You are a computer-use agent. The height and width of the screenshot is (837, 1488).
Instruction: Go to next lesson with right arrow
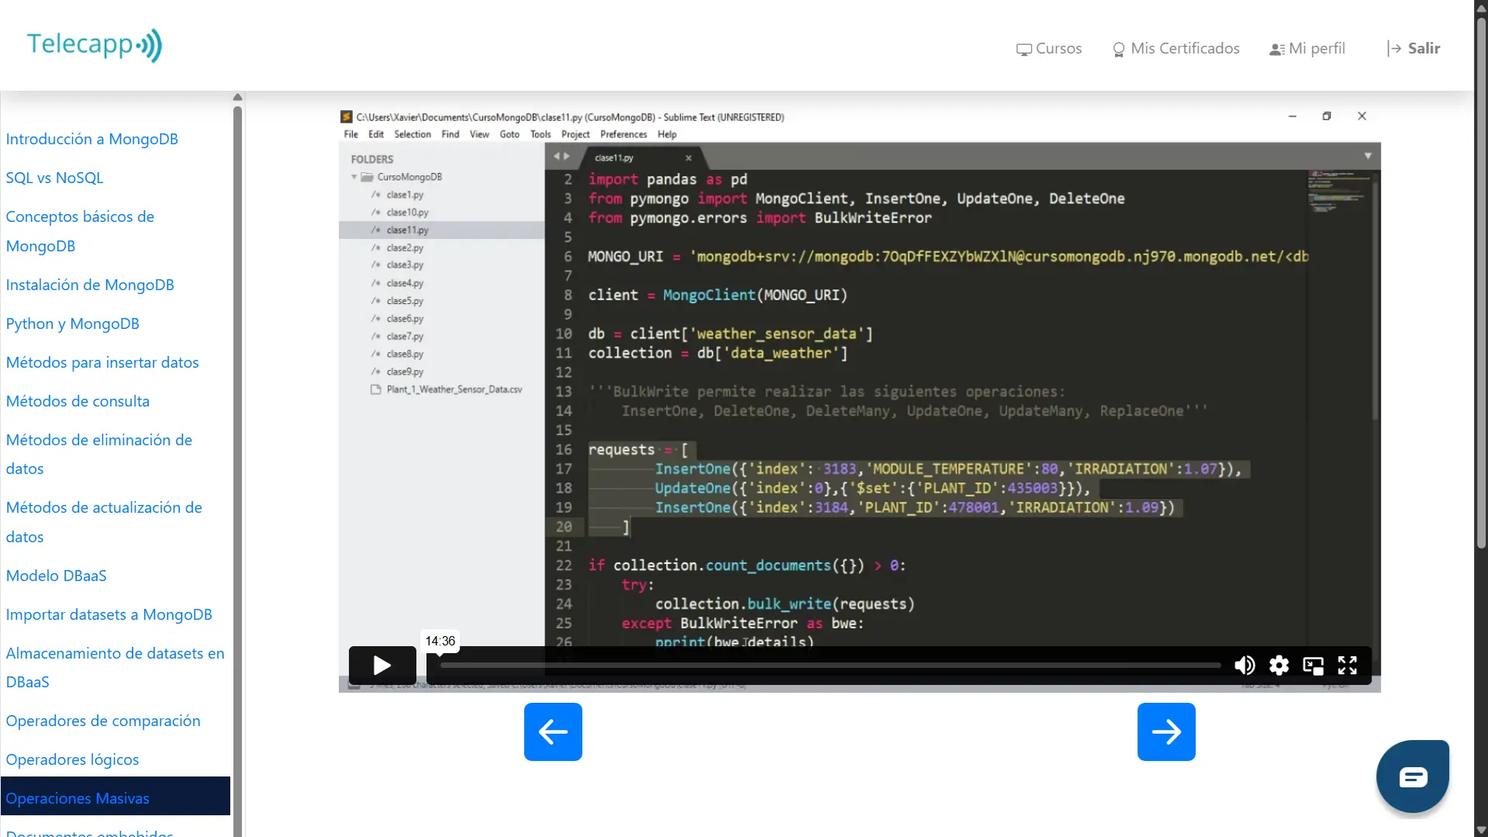coord(1166,731)
